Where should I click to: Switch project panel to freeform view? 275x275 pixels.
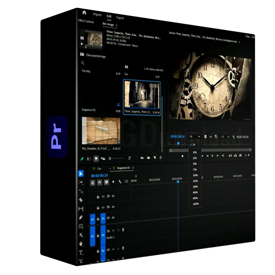[x=103, y=159]
